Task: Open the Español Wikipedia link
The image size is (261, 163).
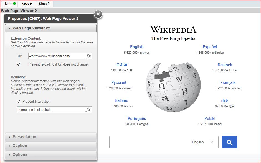Action: (x=210, y=47)
